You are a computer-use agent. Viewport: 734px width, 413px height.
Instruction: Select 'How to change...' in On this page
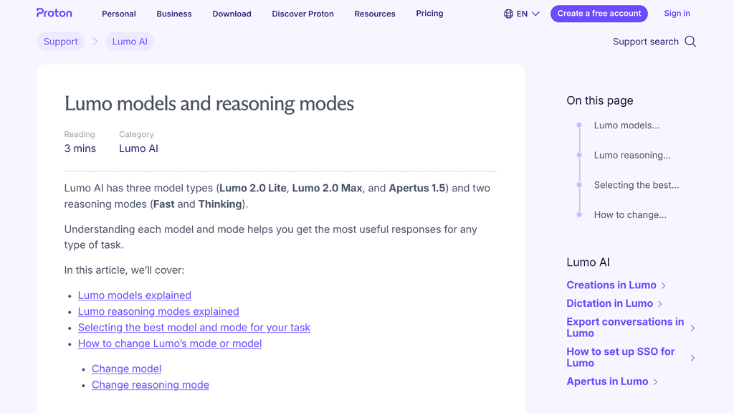[x=630, y=215]
